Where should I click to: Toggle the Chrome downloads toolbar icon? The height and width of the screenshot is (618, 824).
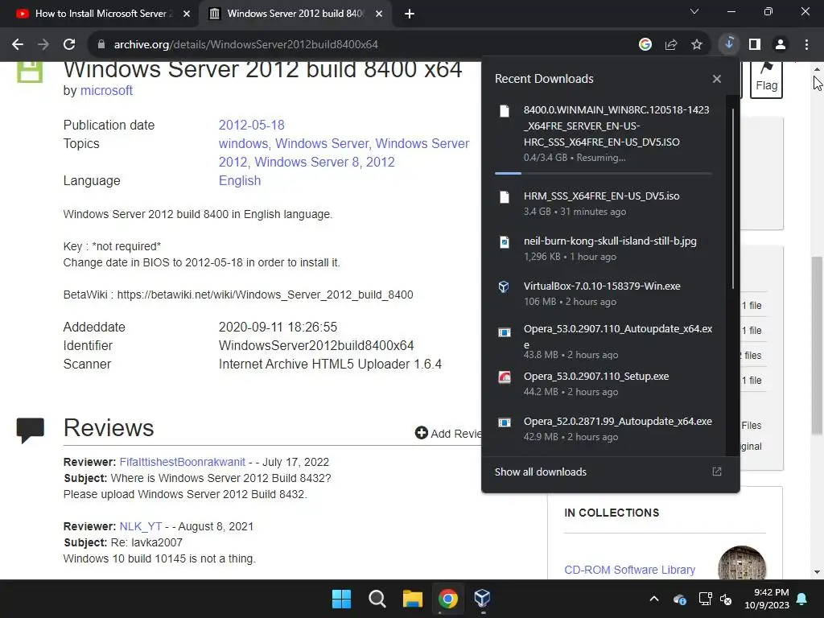pyautogui.click(x=729, y=45)
